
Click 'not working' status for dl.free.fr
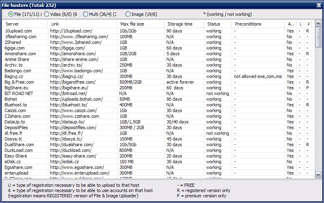(x=217, y=133)
